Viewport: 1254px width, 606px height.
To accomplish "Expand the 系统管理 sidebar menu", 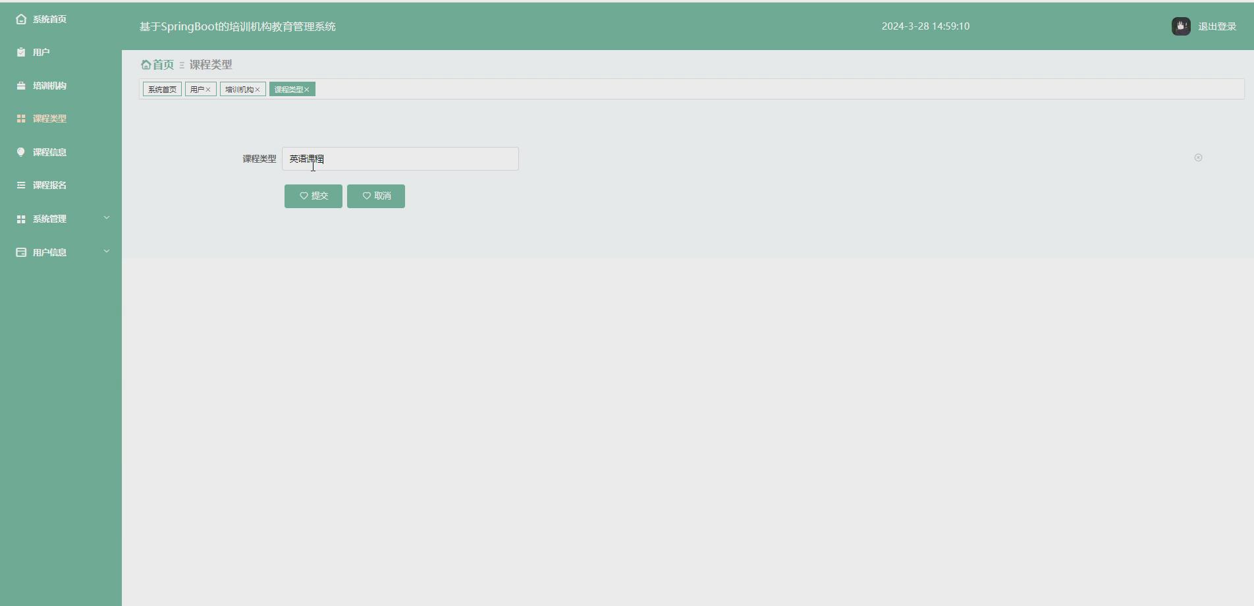I will (x=107, y=217).
